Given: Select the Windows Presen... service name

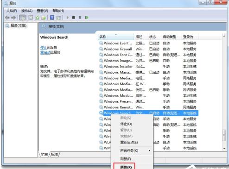Looking at the screenshot, I should [x=118, y=101].
